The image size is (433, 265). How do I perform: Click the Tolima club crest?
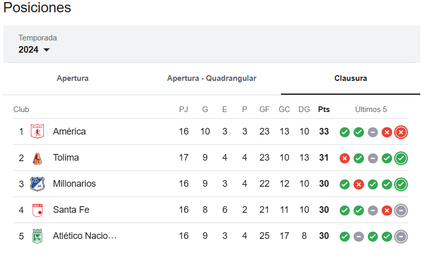tap(37, 158)
